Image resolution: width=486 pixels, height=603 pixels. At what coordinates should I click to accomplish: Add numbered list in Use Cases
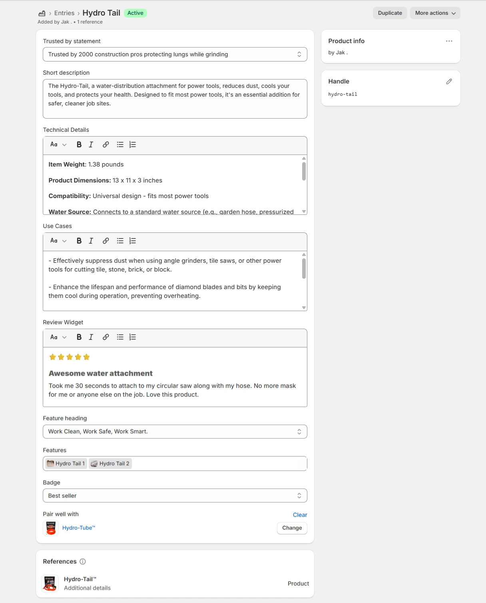tap(133, 241)
